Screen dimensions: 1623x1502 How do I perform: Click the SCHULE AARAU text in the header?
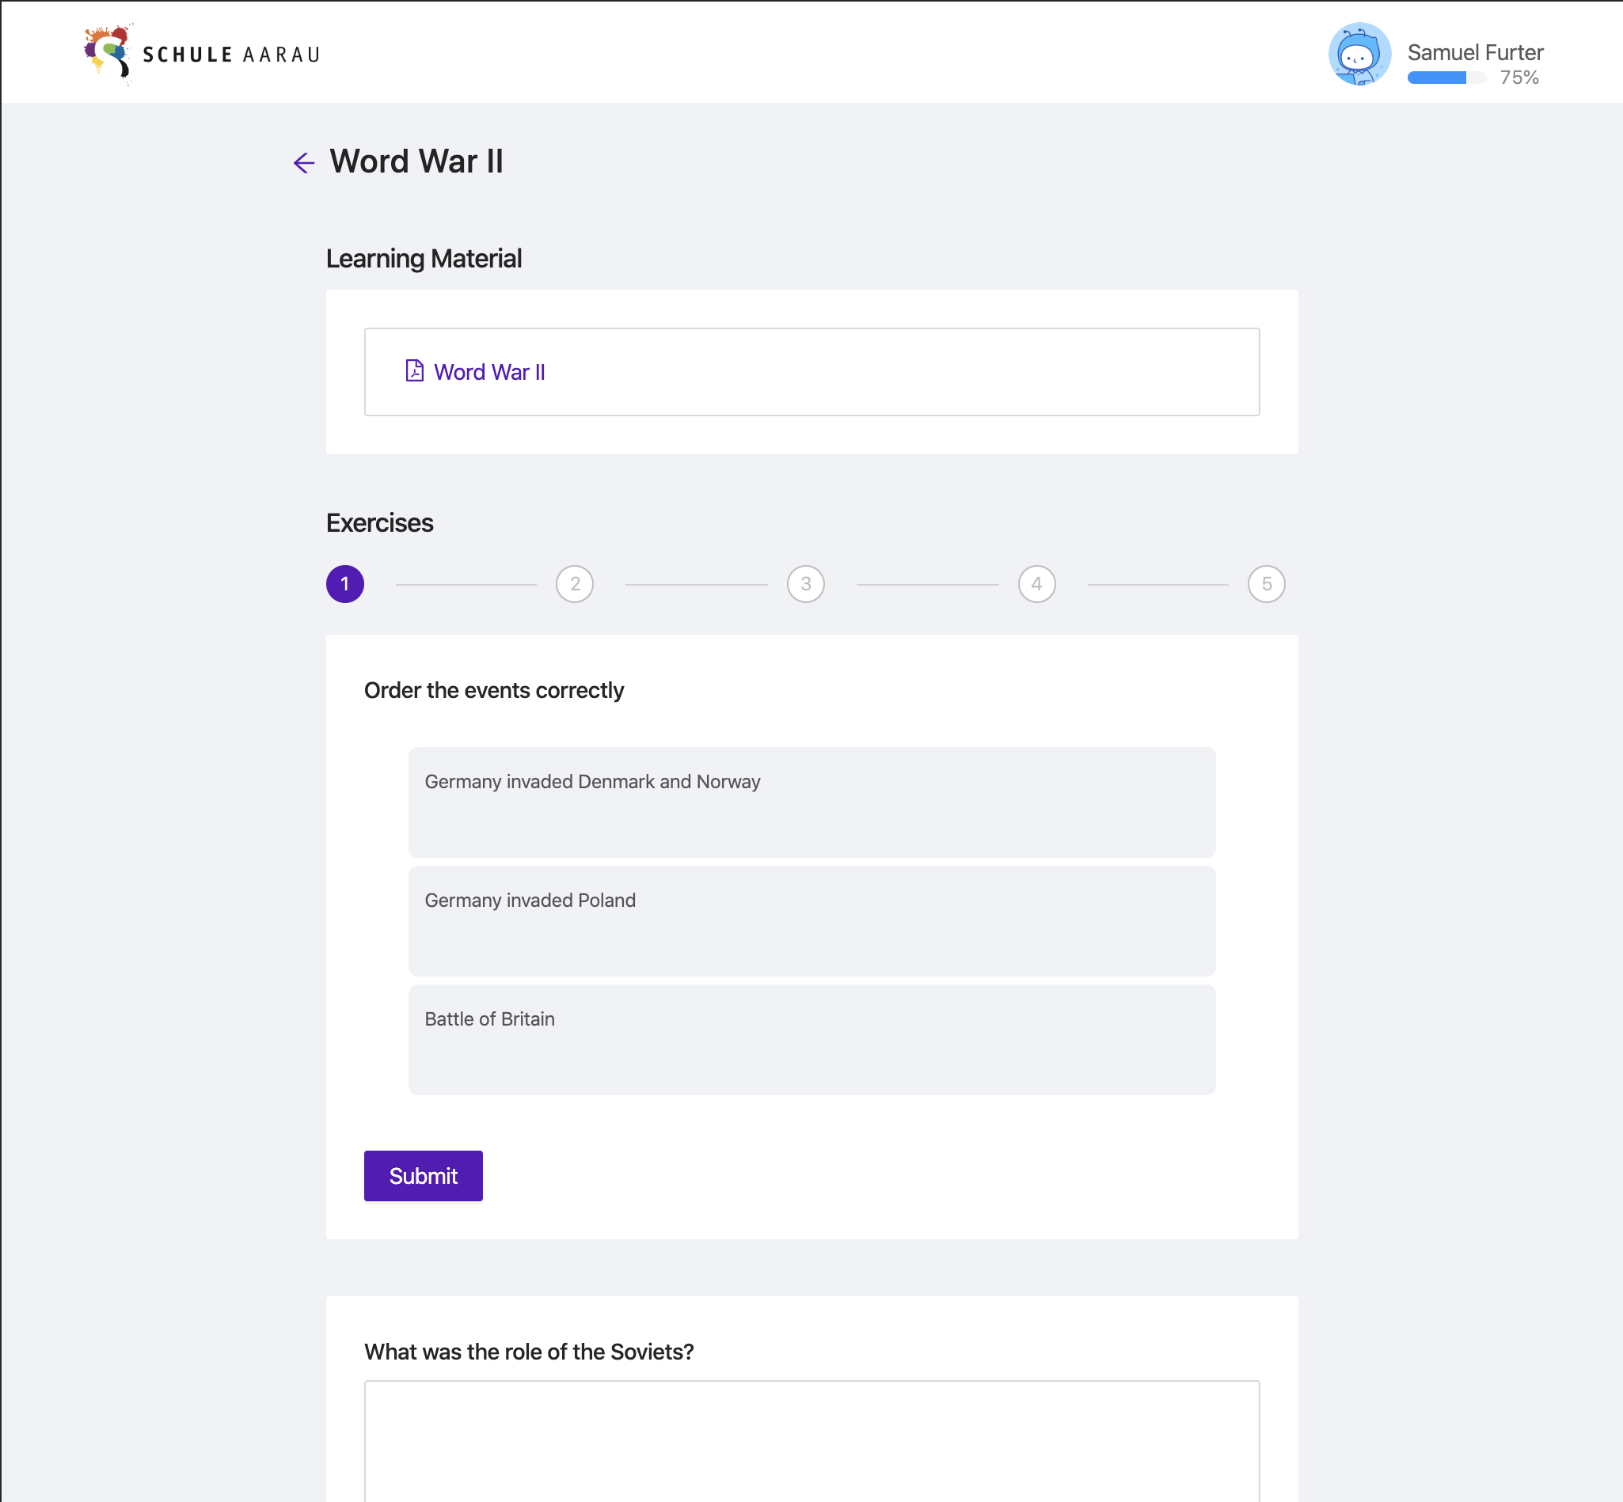[231, 55]
